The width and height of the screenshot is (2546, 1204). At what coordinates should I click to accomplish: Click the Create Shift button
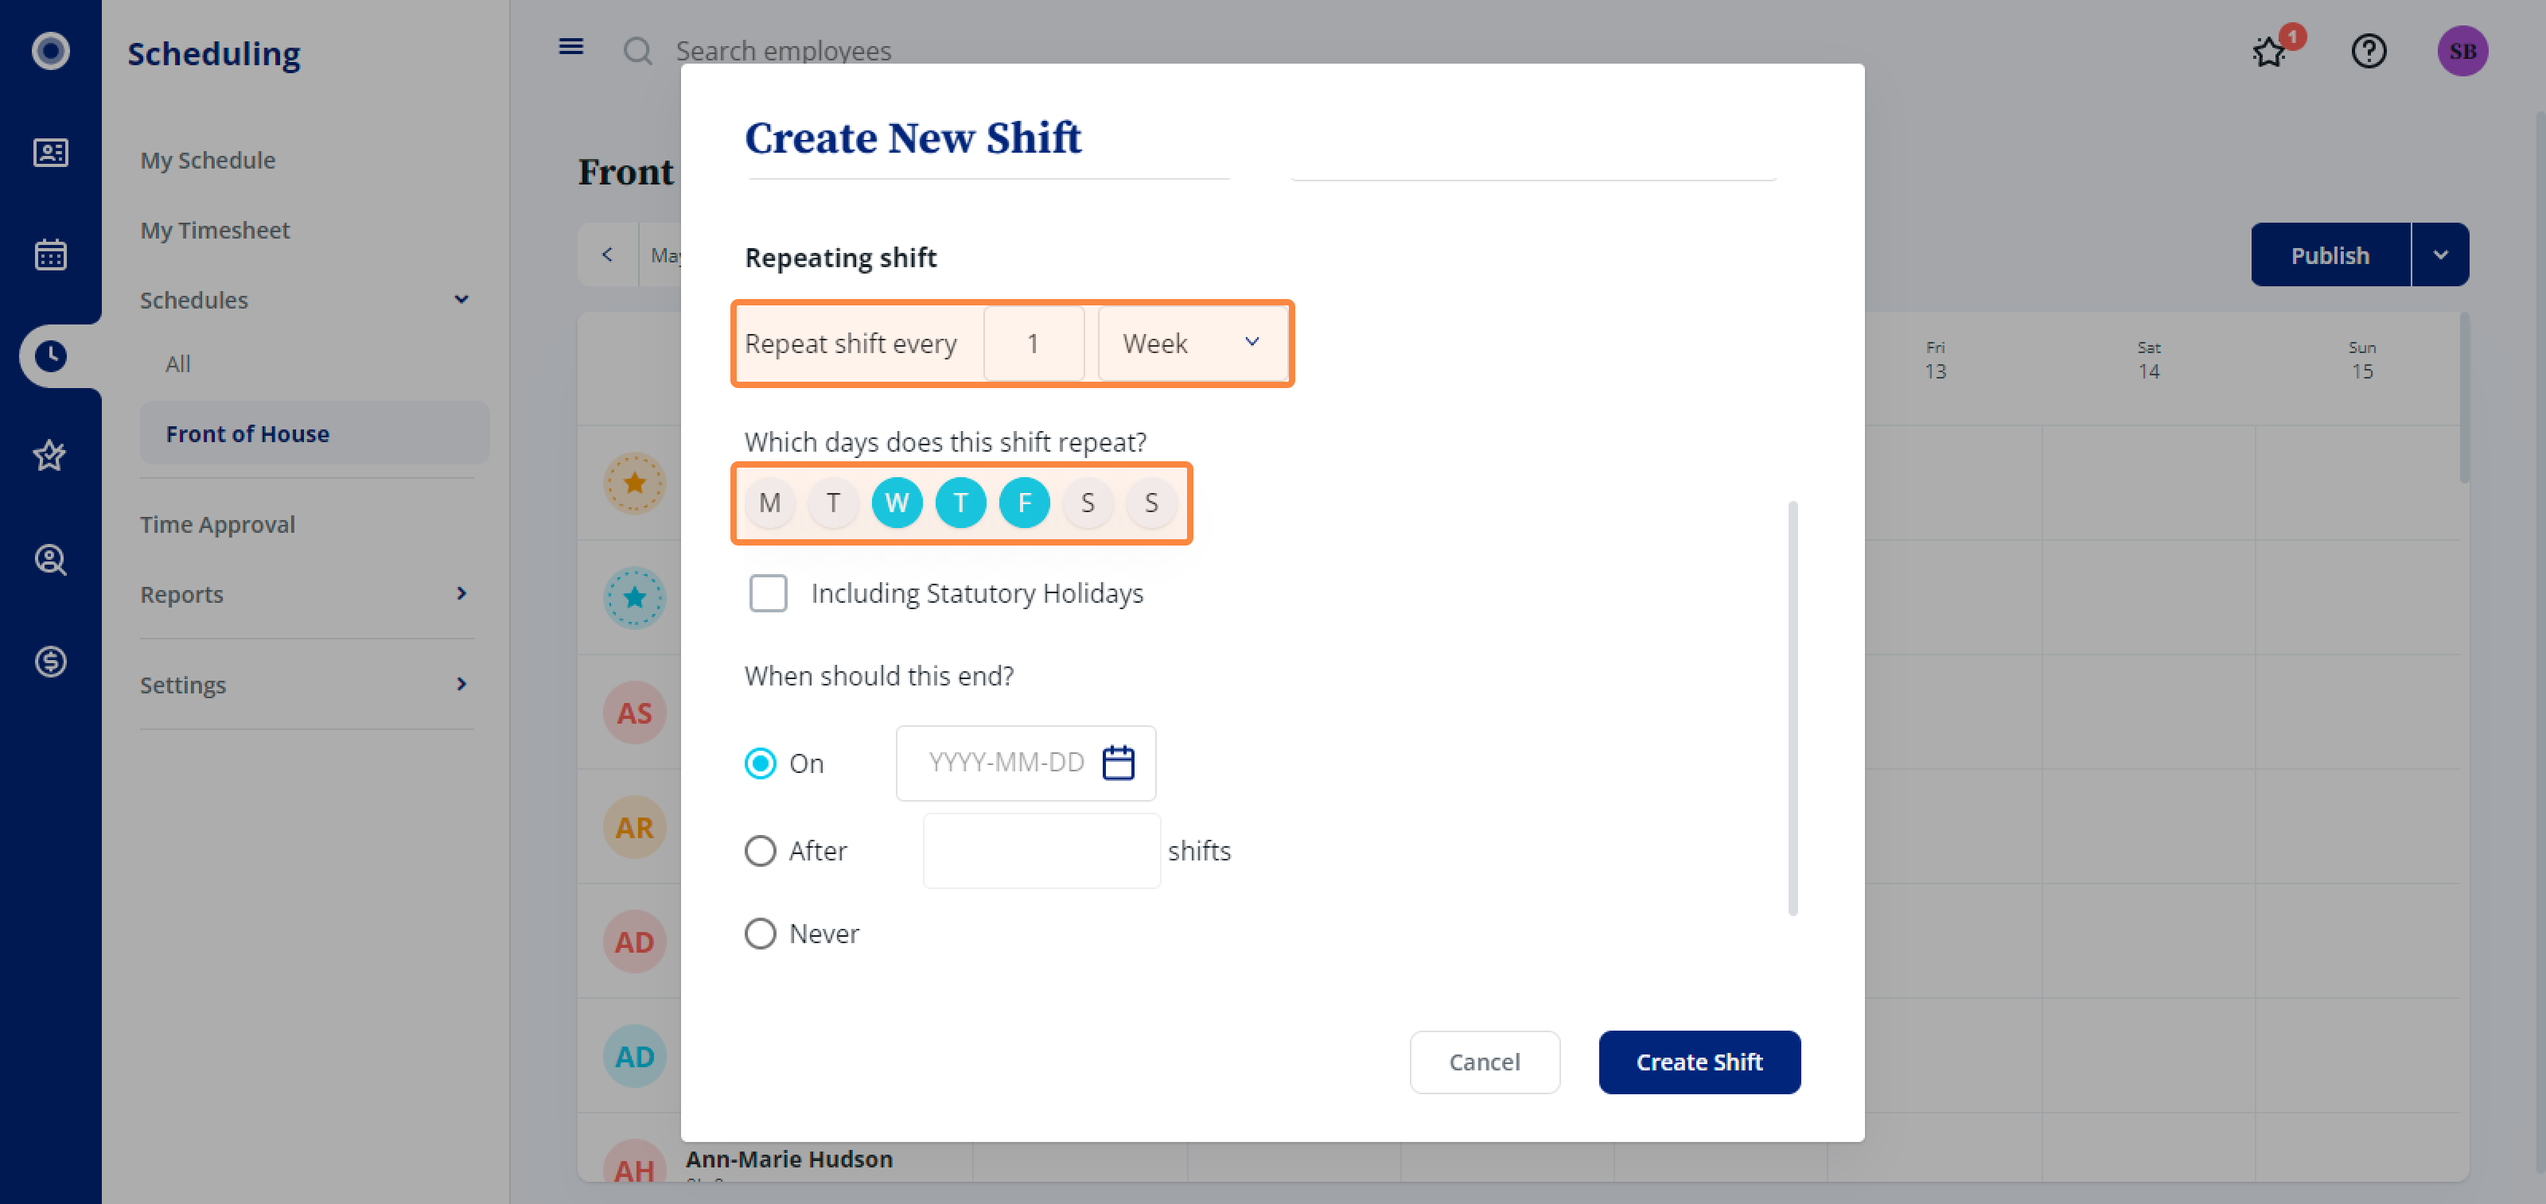[x=1699, y=1062]
